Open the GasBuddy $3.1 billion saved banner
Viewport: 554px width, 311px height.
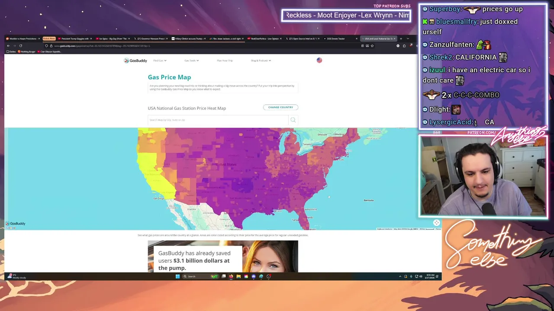223,257
